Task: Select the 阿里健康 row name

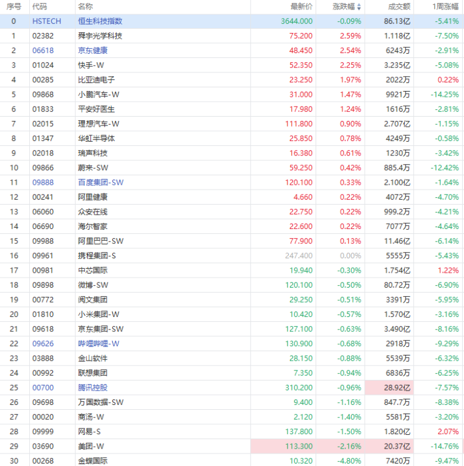Action: (92, 197)
